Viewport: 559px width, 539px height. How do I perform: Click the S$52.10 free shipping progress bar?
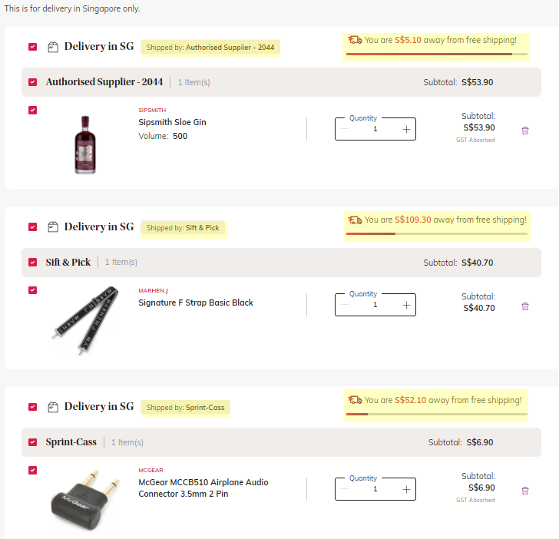click(437, 415)
